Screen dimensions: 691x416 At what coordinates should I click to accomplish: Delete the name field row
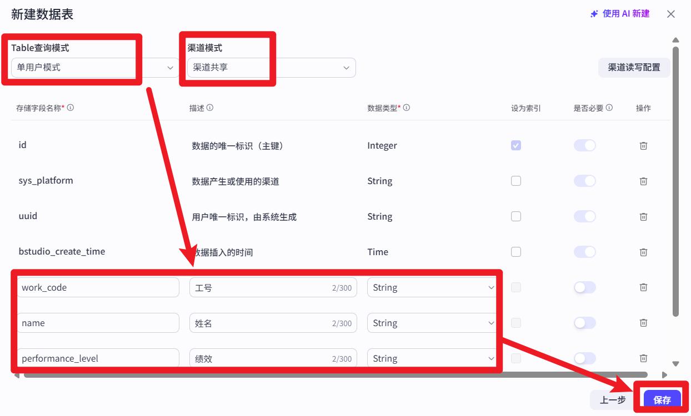643,323
